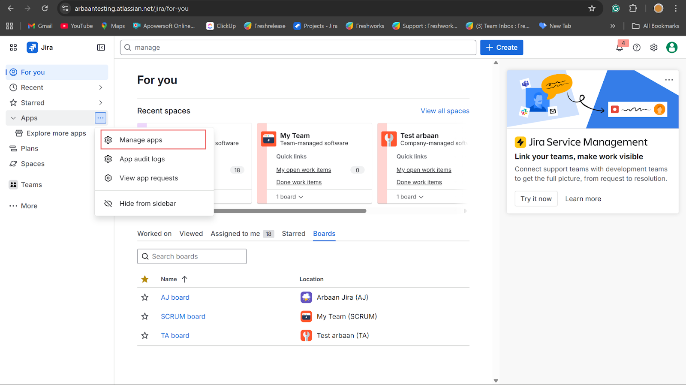Click the Learn more link
The image size is (686, 385).
pos(583,199)
